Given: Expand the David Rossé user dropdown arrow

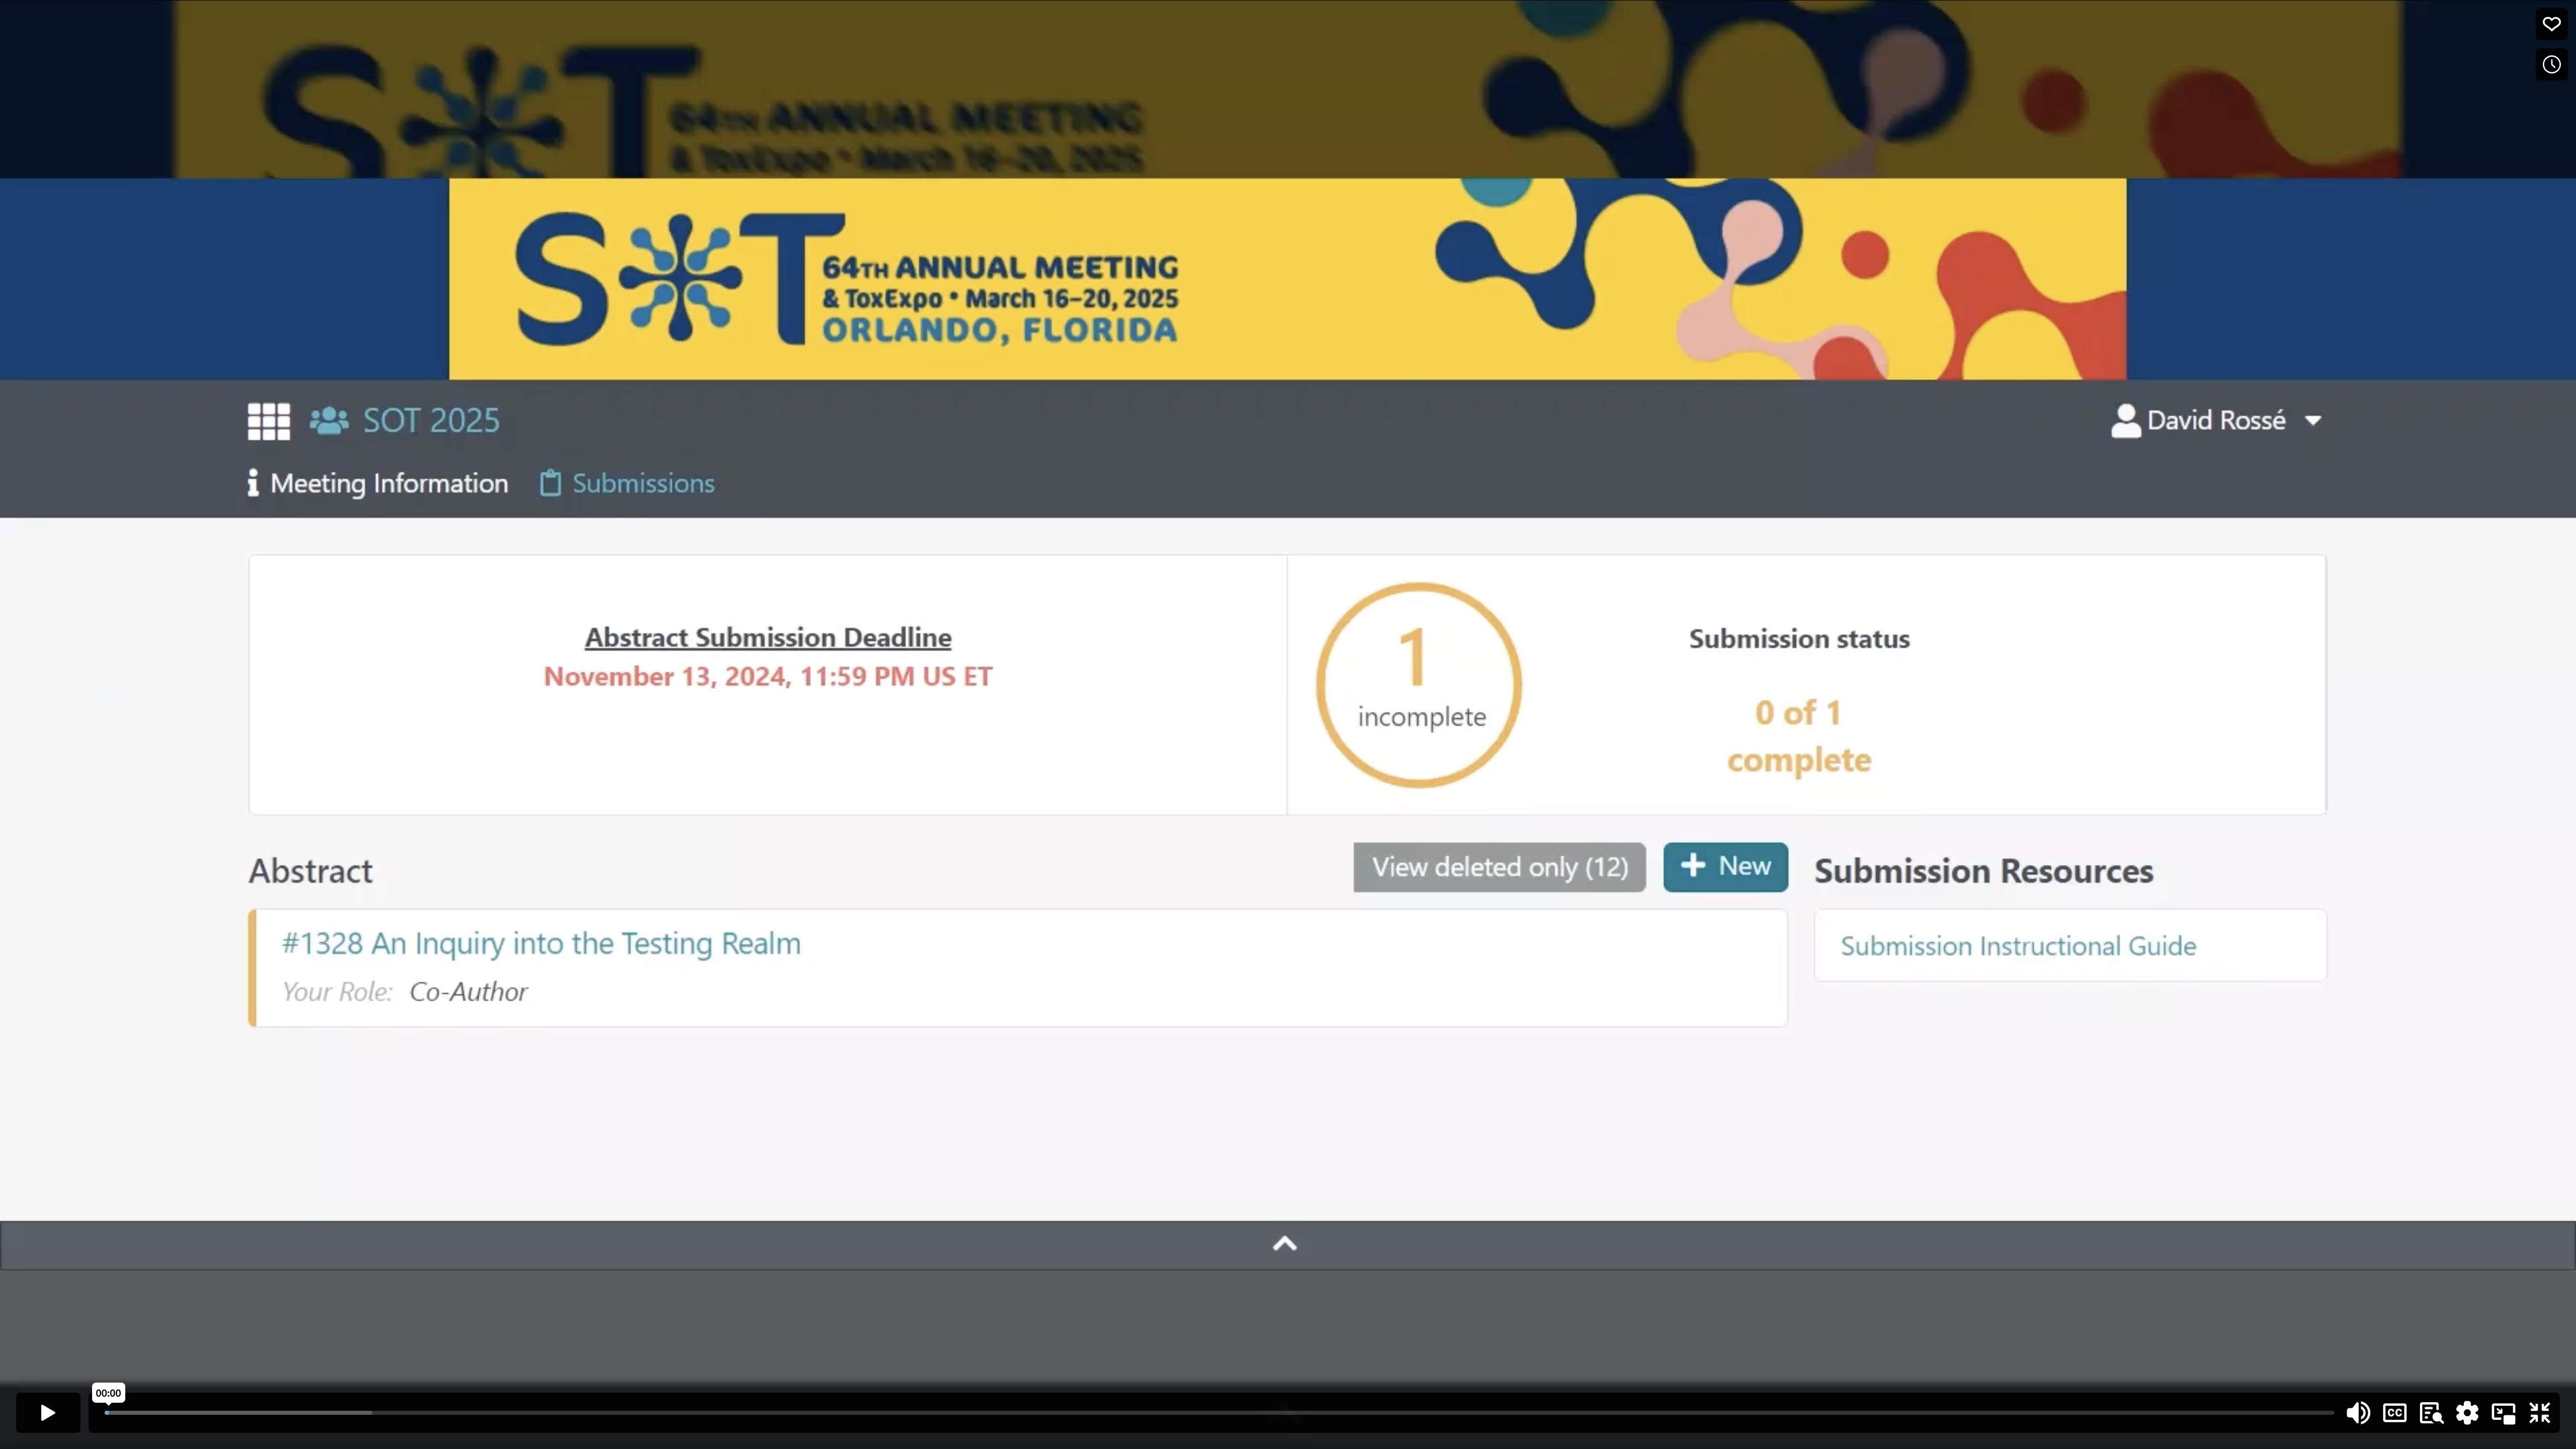Looking at the screenshot, I should tap(2313, 421).
